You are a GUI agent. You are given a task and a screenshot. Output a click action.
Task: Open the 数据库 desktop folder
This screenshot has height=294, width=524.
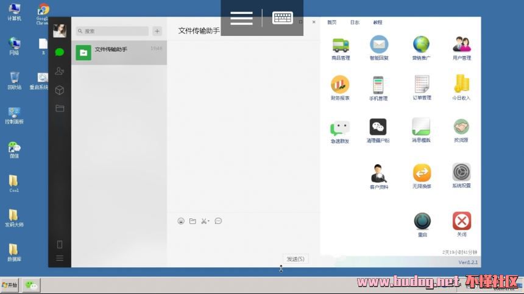(14, 253)
